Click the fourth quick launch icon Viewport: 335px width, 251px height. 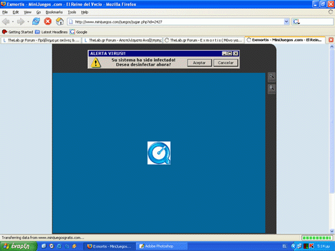pos(67,246)
